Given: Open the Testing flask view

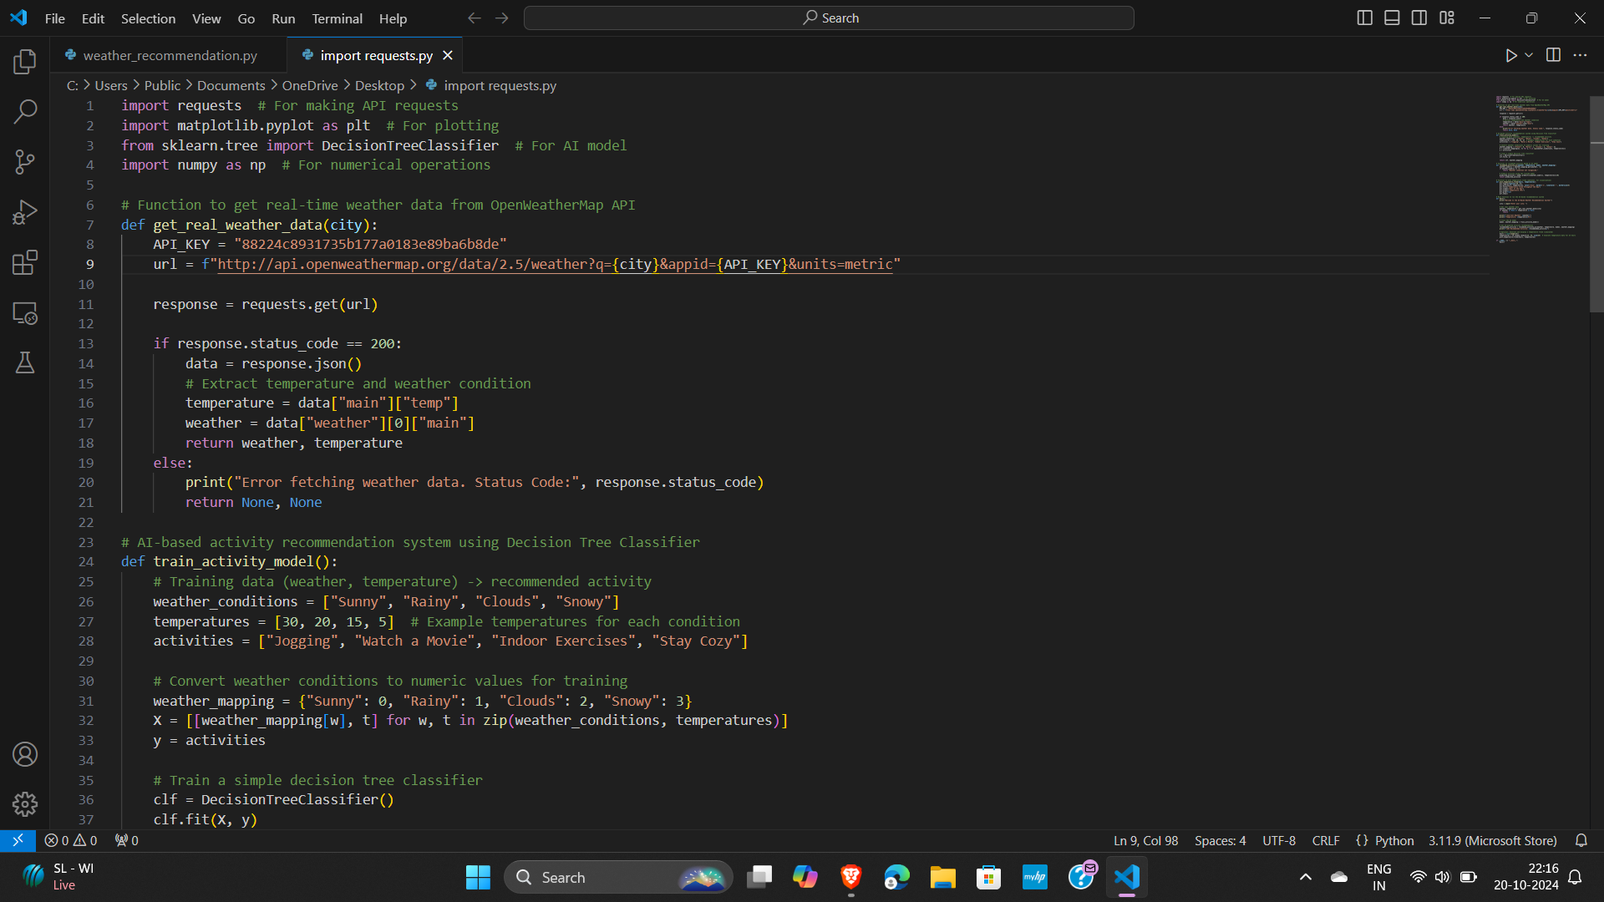Looking at the screenshot, I should tap(25, 362).
